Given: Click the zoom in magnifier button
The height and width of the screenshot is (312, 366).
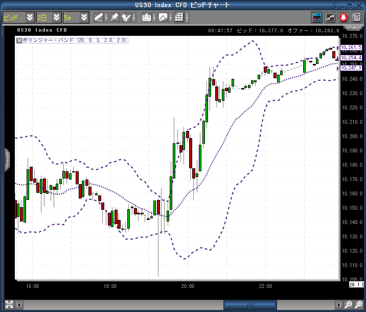Looking at the screenshot, I should 358,305.
